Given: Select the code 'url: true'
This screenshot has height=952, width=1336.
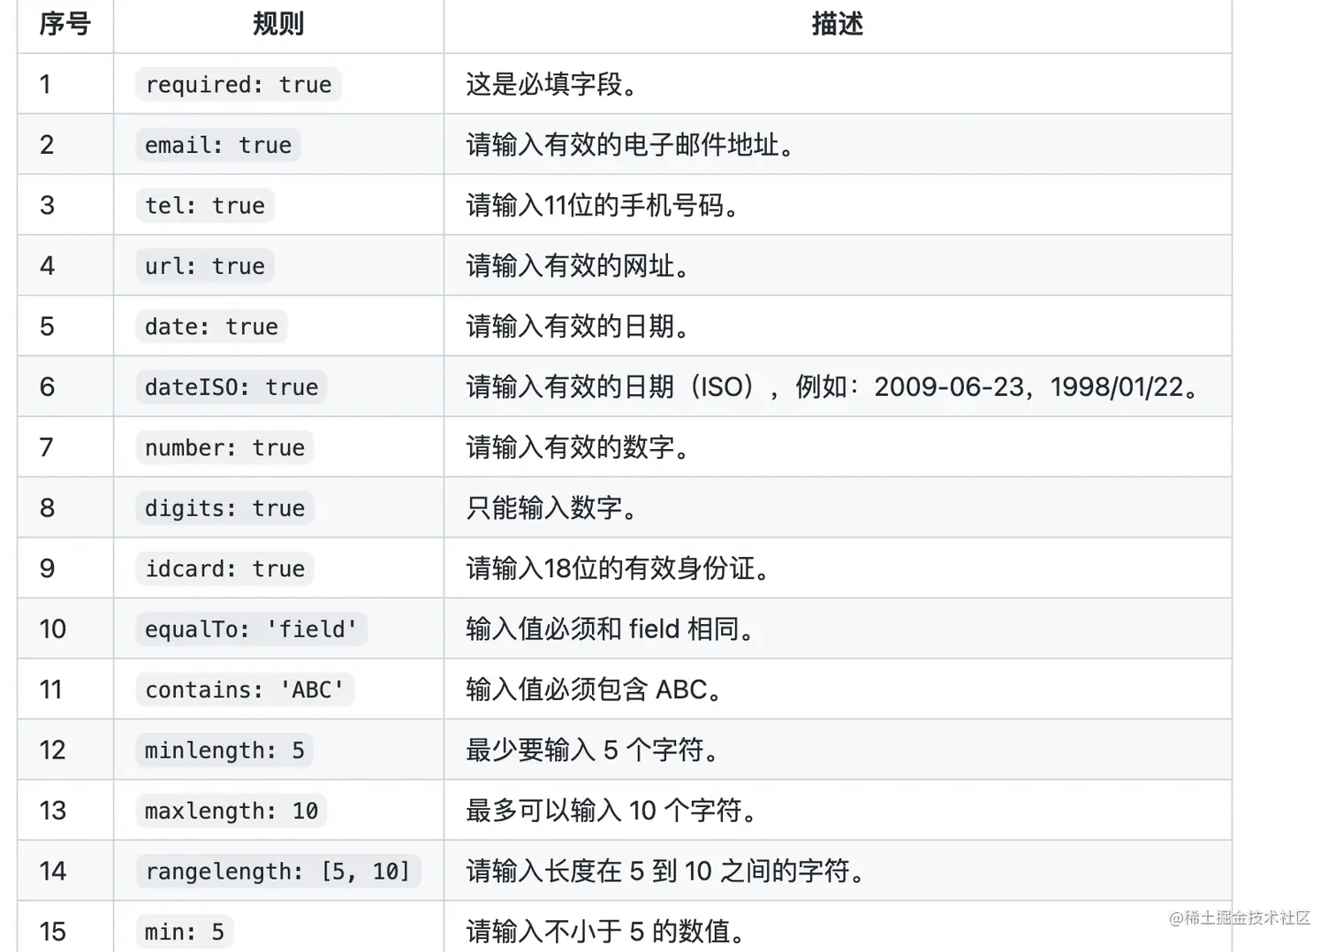Looking at the screenshot, I should (205, 266).
